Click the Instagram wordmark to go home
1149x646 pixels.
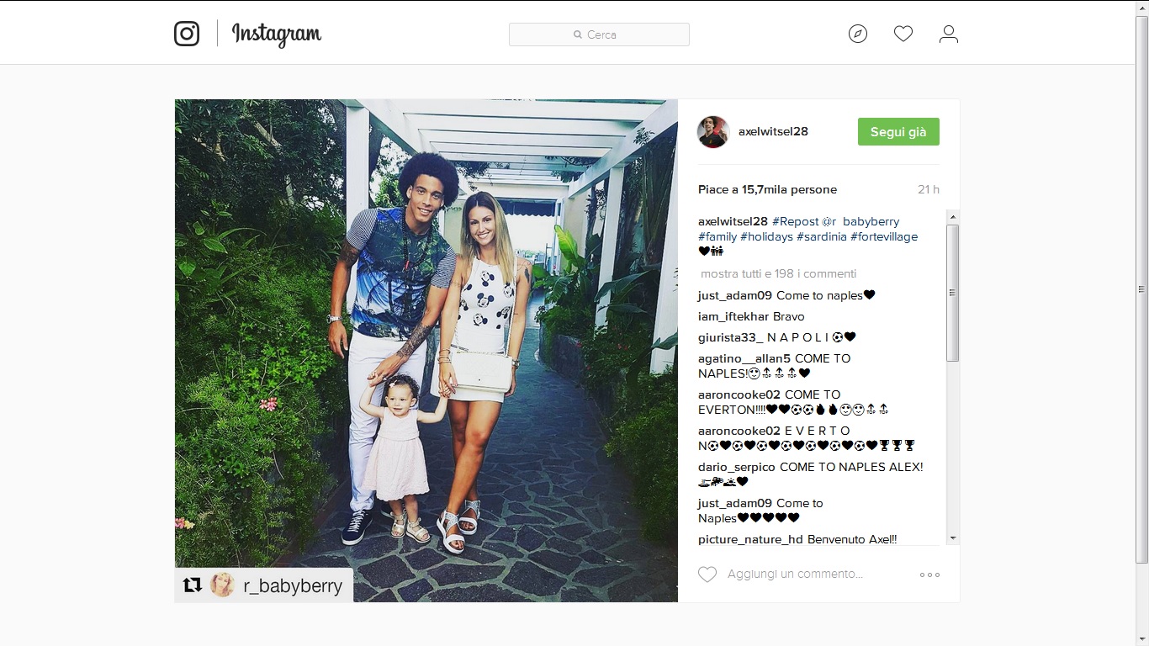point(276,34)
